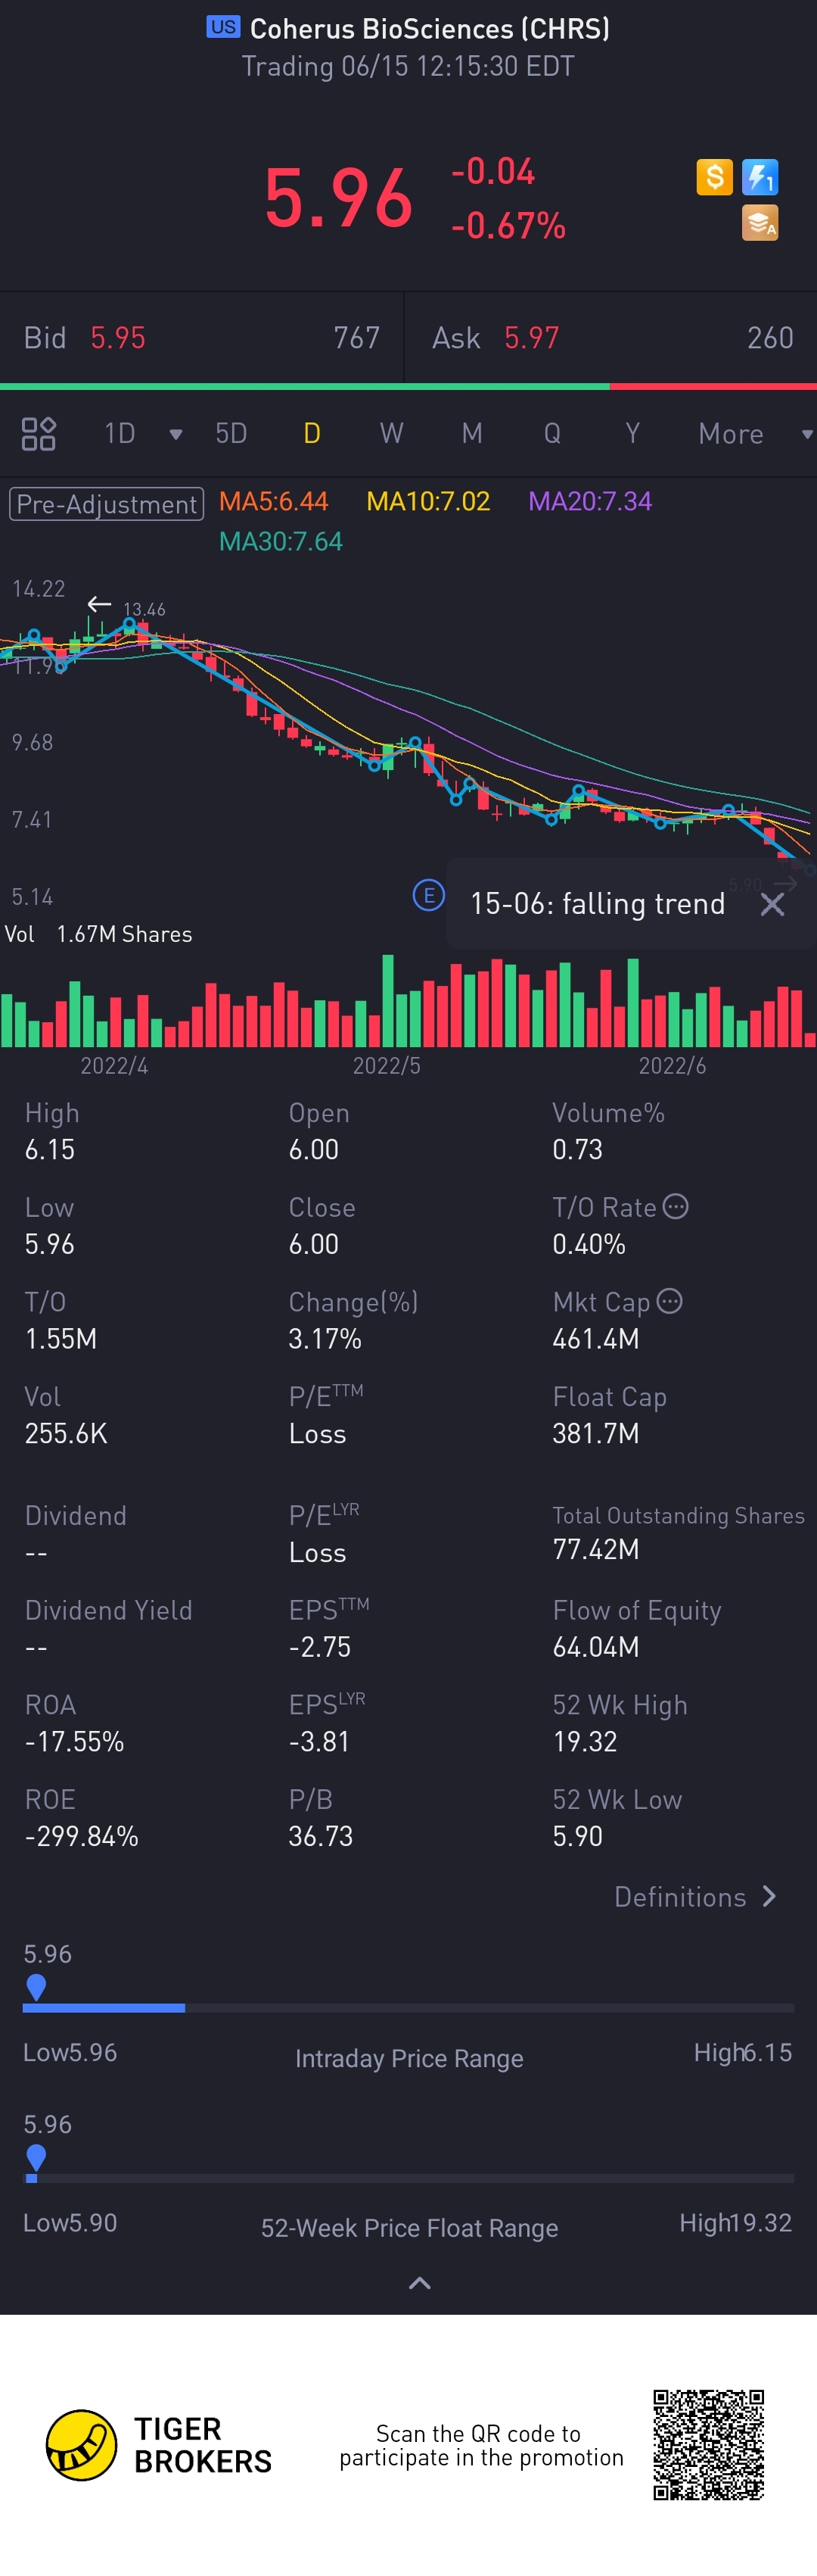This screenshot has height=2576, width=817.
Task: Open Definitions with the right chevron
Action: pos(769,1896)
